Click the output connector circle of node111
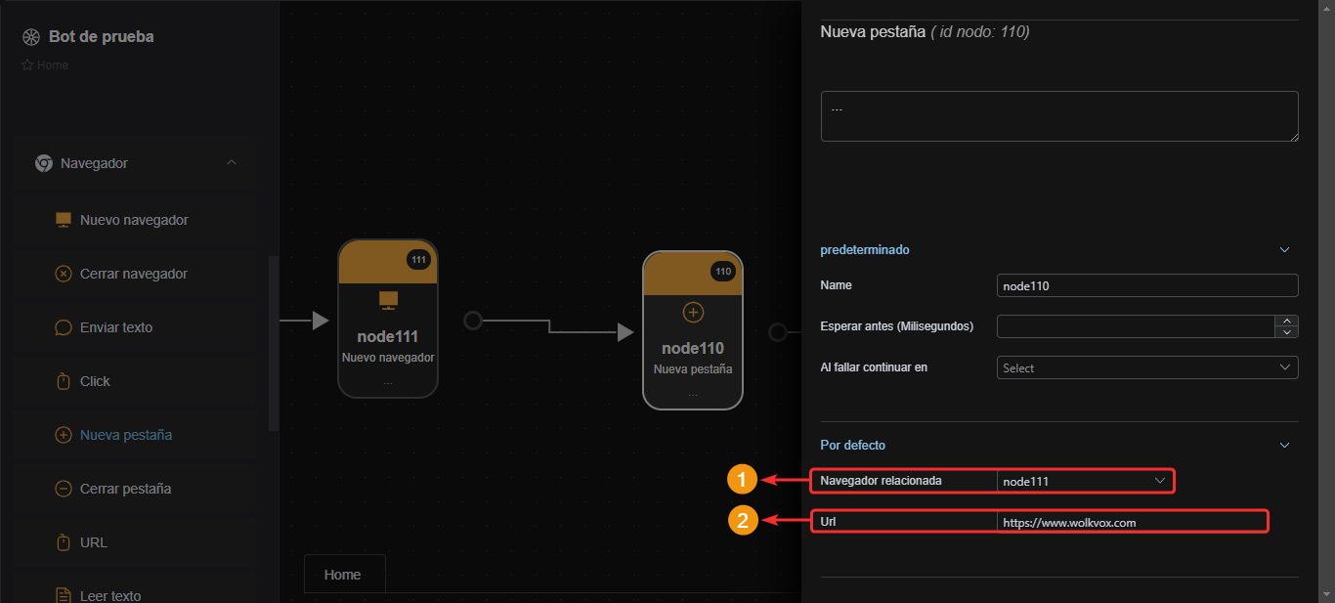 (x=473, y=321)
